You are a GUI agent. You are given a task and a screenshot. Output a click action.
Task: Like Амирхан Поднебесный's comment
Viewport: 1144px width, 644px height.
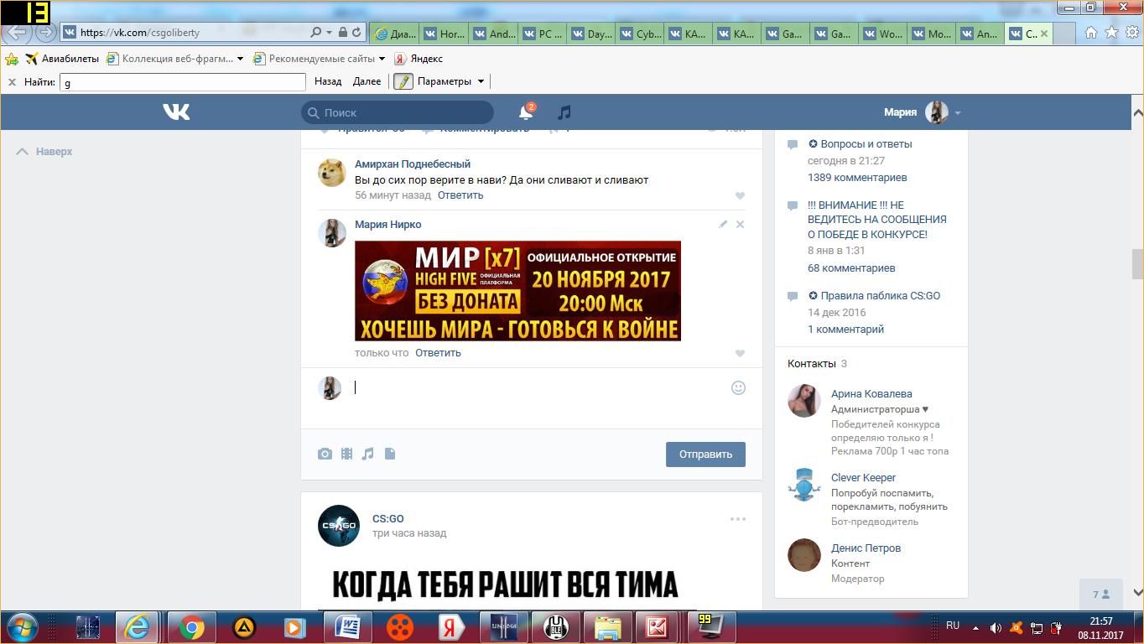coord(740,195)
